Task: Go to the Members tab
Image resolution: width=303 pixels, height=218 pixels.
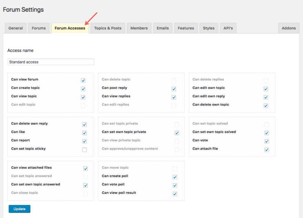Action: point(139,28)
